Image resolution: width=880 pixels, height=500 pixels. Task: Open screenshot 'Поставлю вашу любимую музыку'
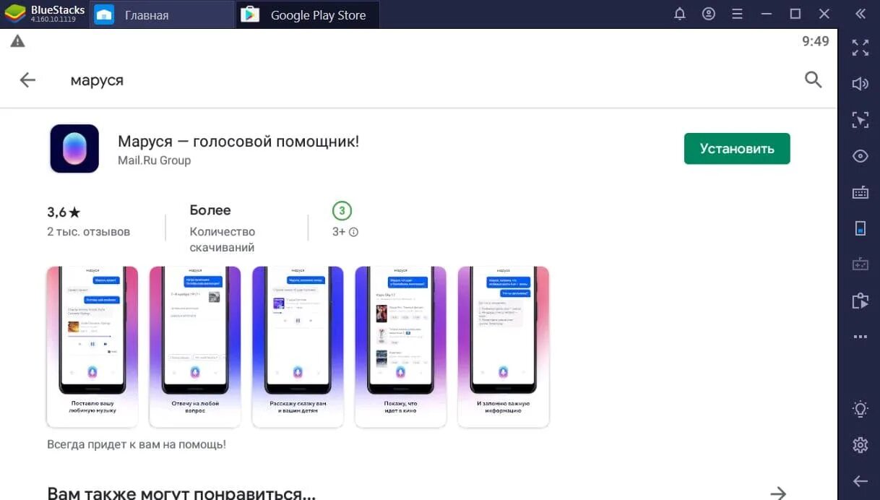[x=92, y=347]
